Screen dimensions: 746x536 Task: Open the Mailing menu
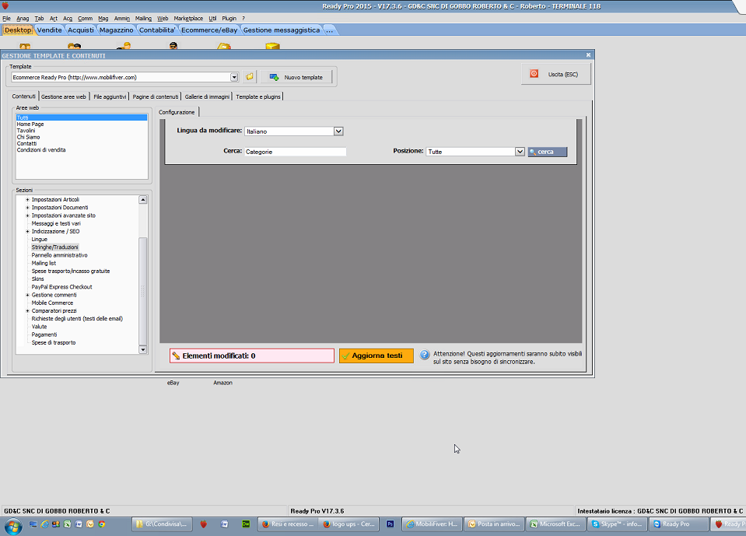click(x=143, y=19)
